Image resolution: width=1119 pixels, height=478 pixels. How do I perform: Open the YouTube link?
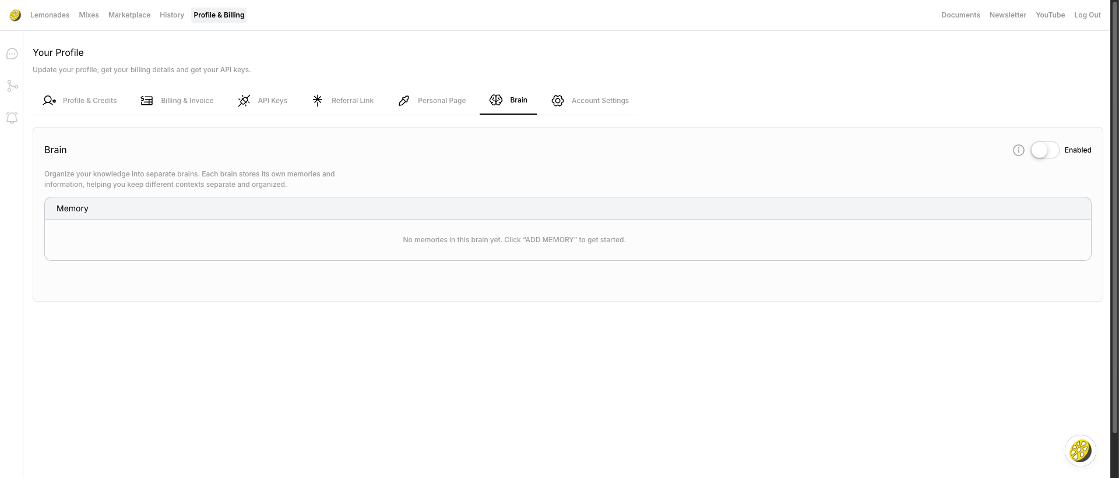coord(1050,15)
